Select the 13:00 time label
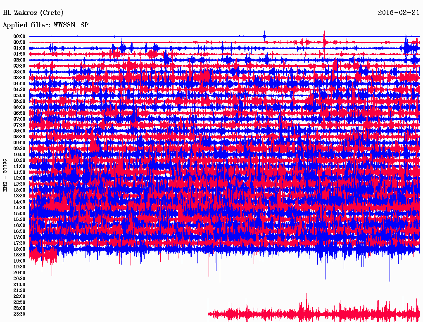The width and height of the screenshot is (423, 322). click(19, 190)
